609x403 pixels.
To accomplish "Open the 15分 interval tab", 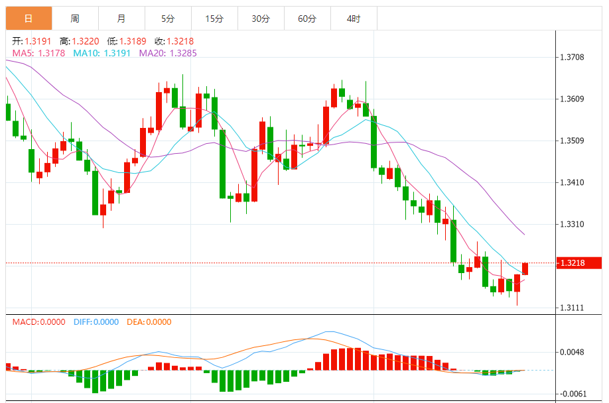I will [x=214, y=19].
